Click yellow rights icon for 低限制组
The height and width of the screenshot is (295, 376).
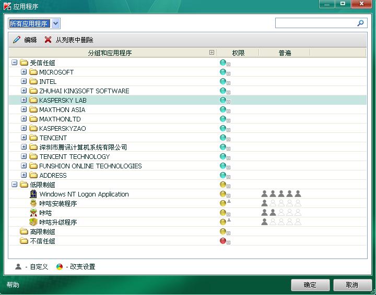click(x=223, y=185)
